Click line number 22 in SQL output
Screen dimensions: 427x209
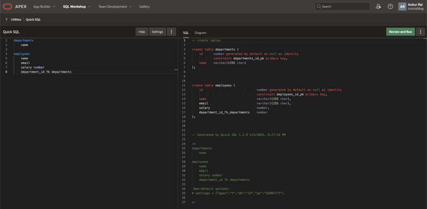pos(184,135)
